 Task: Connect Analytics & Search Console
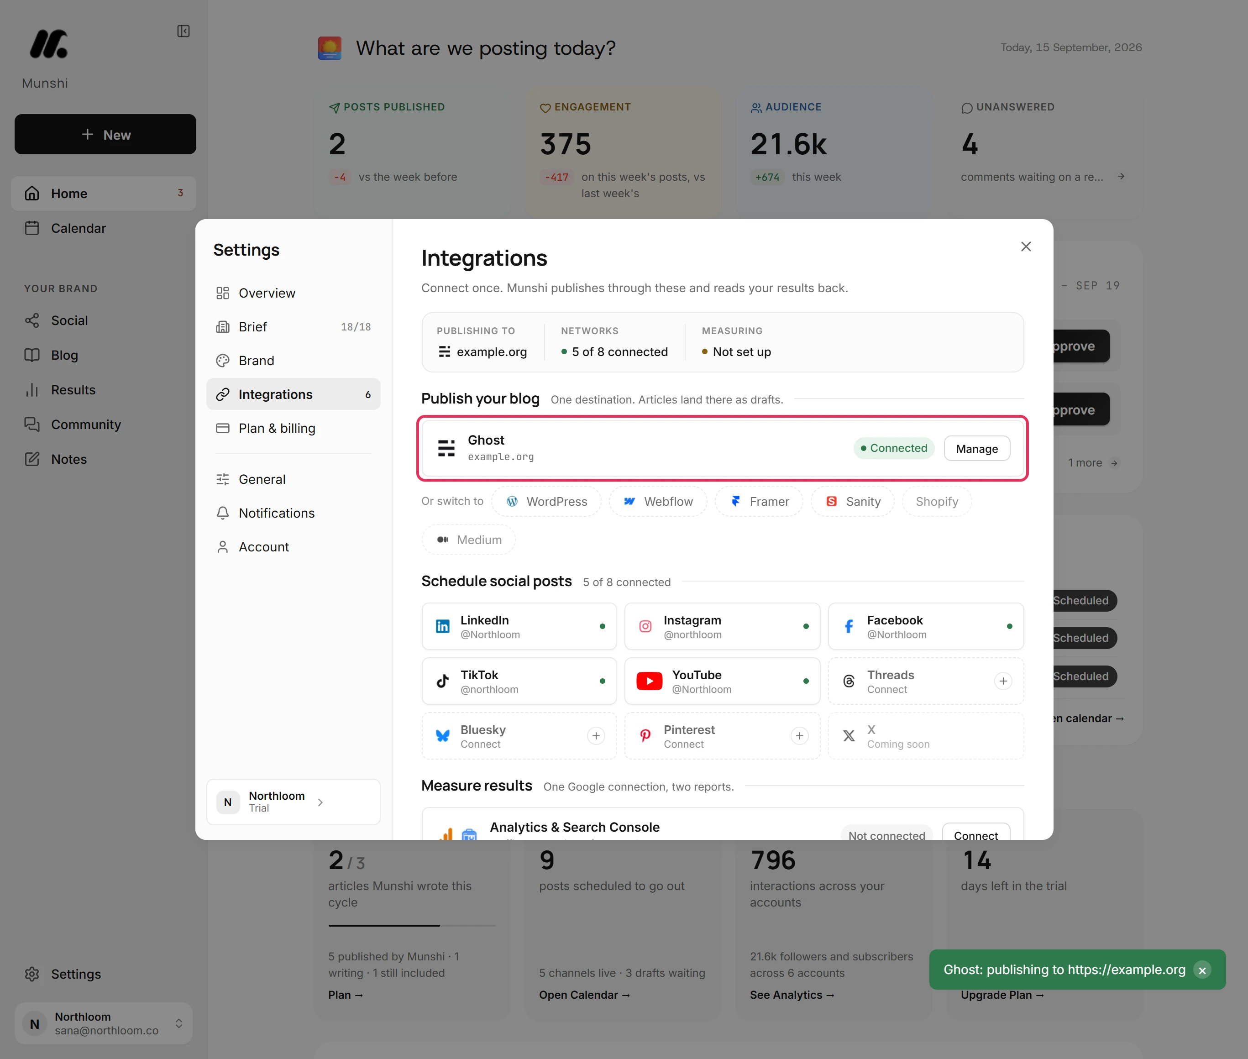(x=976, y=832)
